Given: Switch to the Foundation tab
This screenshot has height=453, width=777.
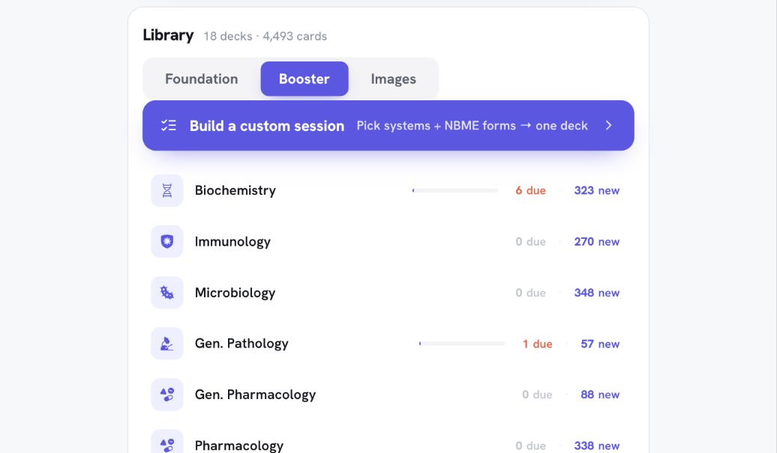Looking at the screenshot, I should click(202, 79).
